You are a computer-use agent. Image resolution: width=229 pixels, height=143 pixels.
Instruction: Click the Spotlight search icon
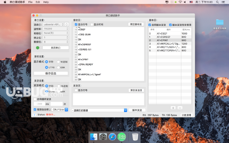click(x=217, y=2)
